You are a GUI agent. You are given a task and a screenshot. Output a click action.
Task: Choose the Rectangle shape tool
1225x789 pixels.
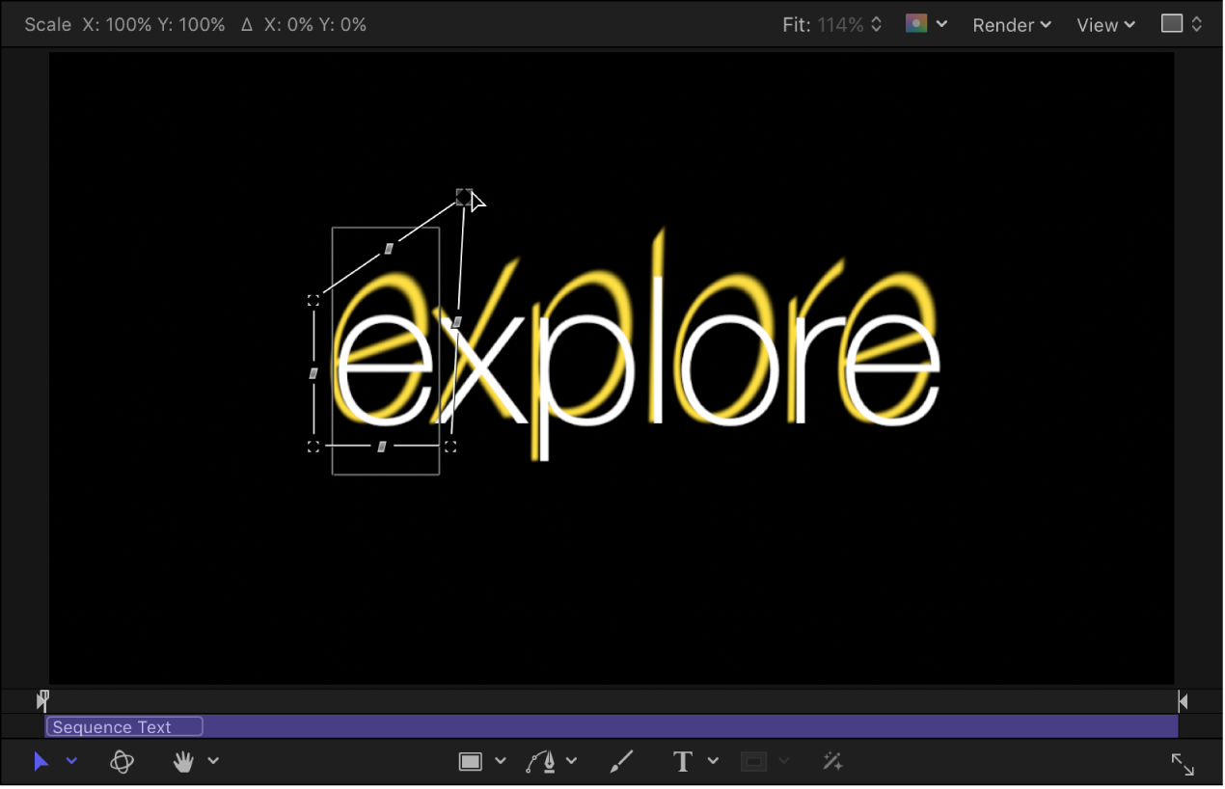click(x=473, y=761)
